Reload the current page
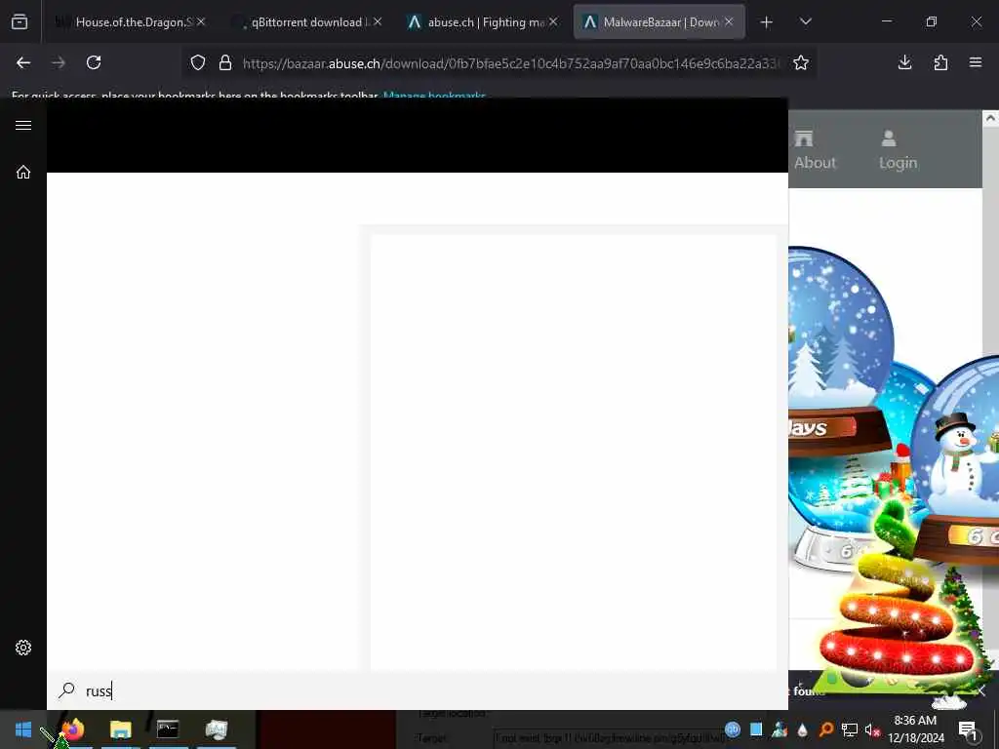This screenshot has height=749, width=999. pyautogui.click(x=94, y=62)
